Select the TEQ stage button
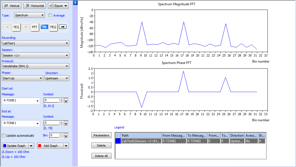 coord(16,27)
